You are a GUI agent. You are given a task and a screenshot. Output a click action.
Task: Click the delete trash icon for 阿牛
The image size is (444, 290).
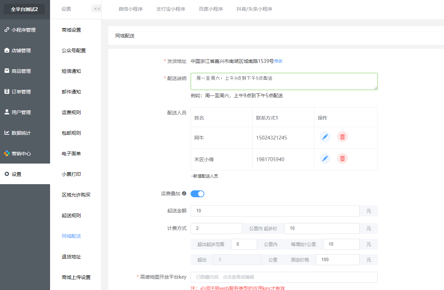(342, 137)
